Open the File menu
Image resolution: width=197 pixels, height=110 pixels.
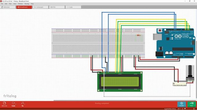click(x=2, y=4)
